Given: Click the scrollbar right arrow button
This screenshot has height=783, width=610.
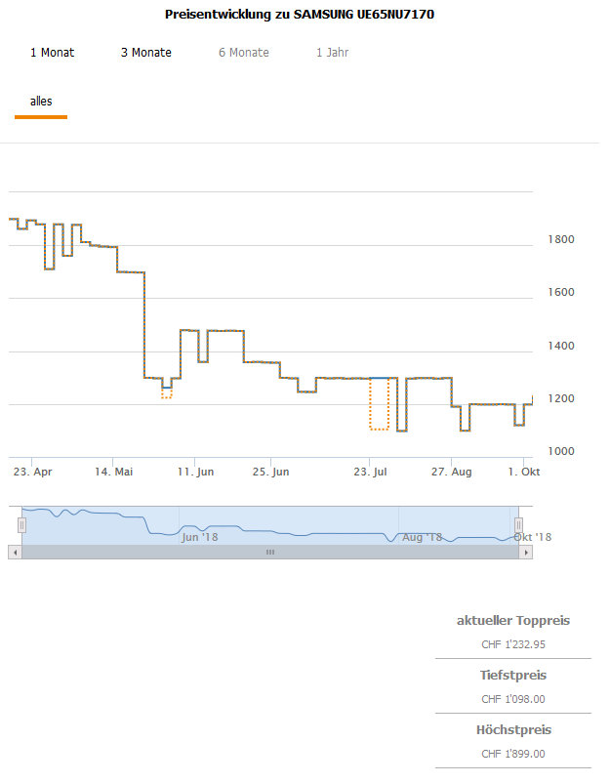Looking at the screenshot, I should (527, 552).
